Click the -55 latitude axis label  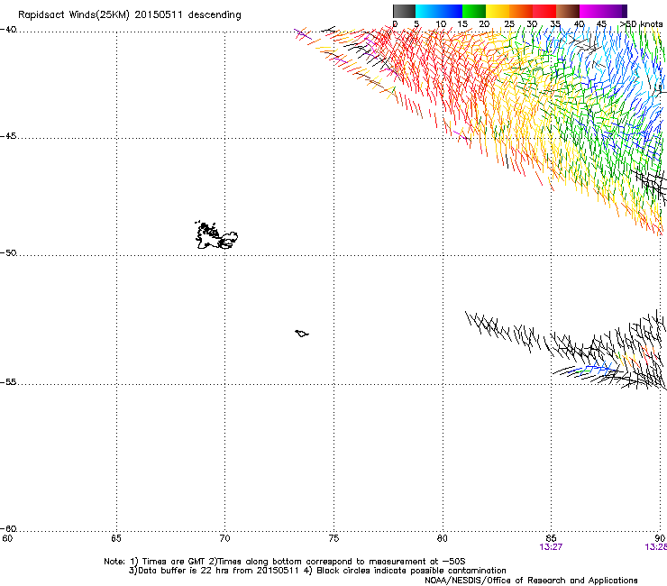[8, 382]
